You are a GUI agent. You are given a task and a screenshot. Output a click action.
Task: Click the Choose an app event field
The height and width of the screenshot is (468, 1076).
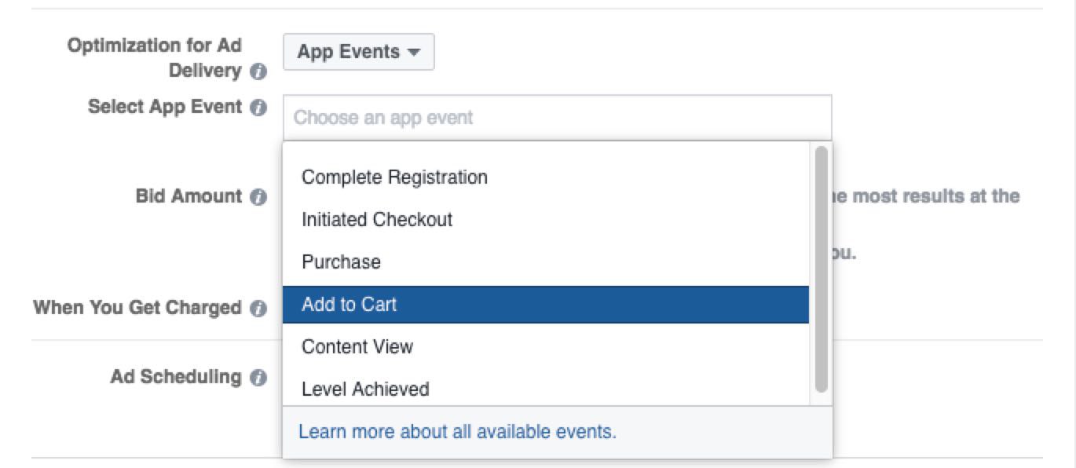pos(557,119)
